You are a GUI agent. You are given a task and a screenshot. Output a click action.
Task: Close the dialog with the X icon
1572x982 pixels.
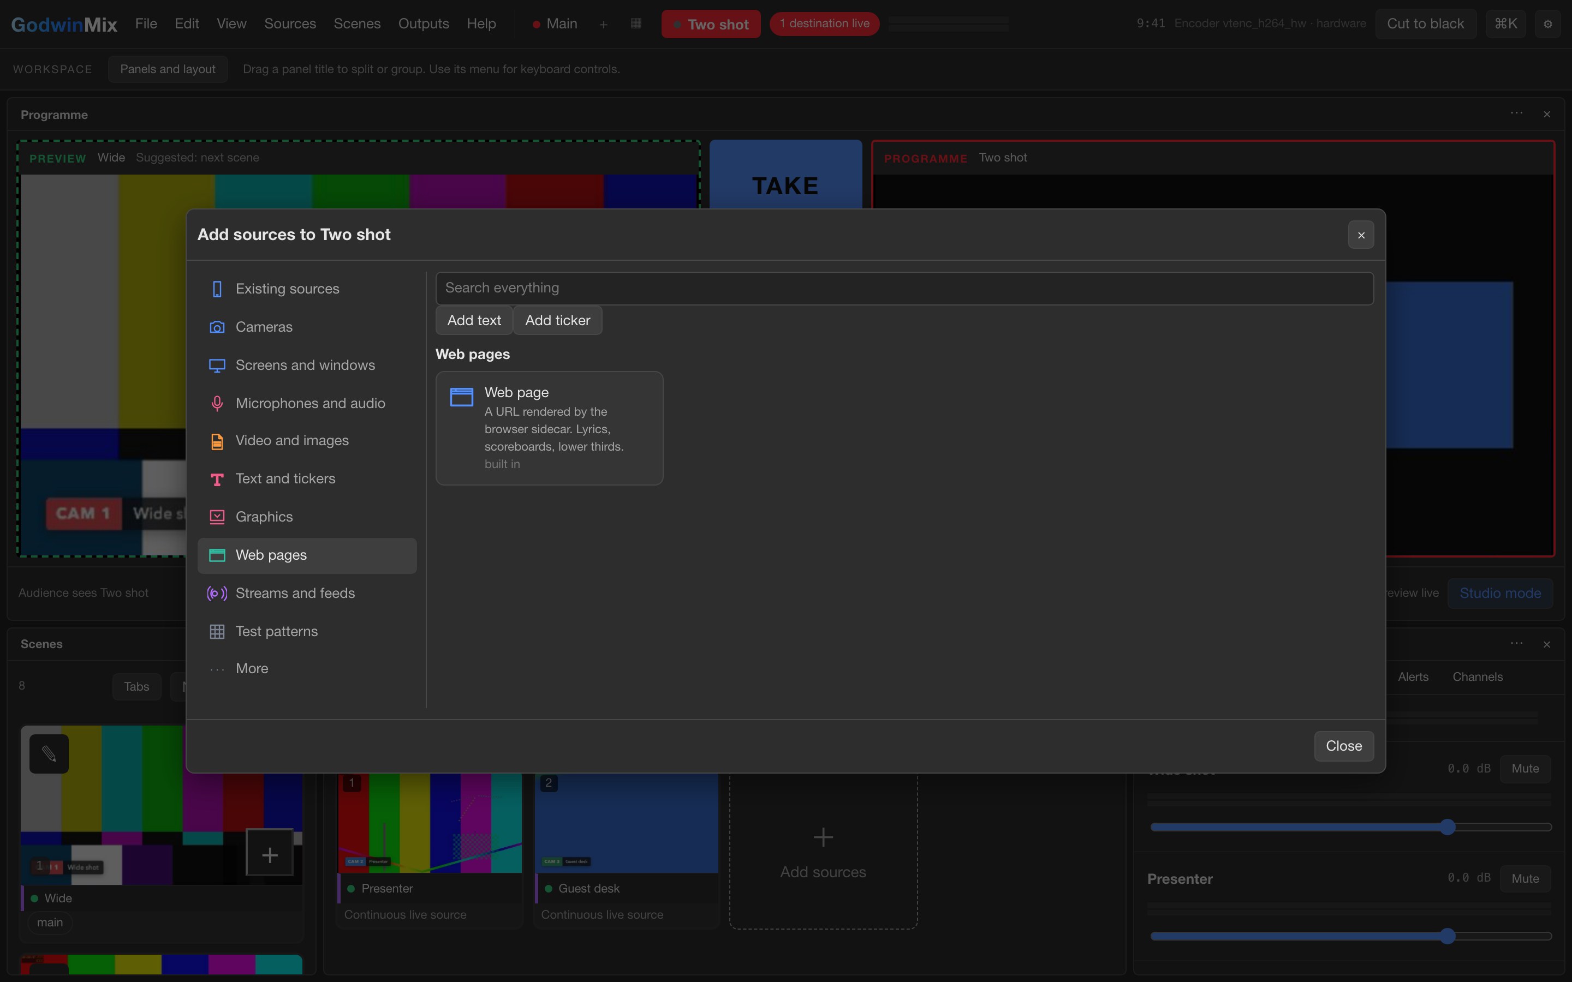pos(1361,235)
